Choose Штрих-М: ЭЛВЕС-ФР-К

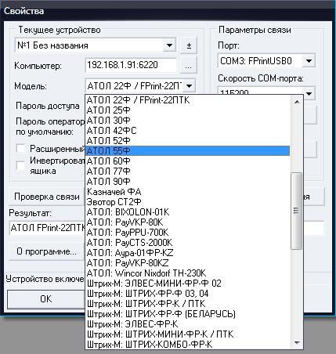187,324
